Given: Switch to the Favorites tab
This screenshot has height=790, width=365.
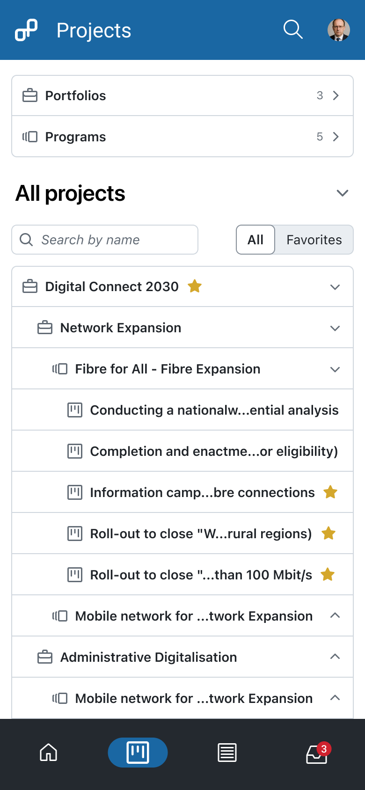Looking at the screenshot, I should [314, 240].
